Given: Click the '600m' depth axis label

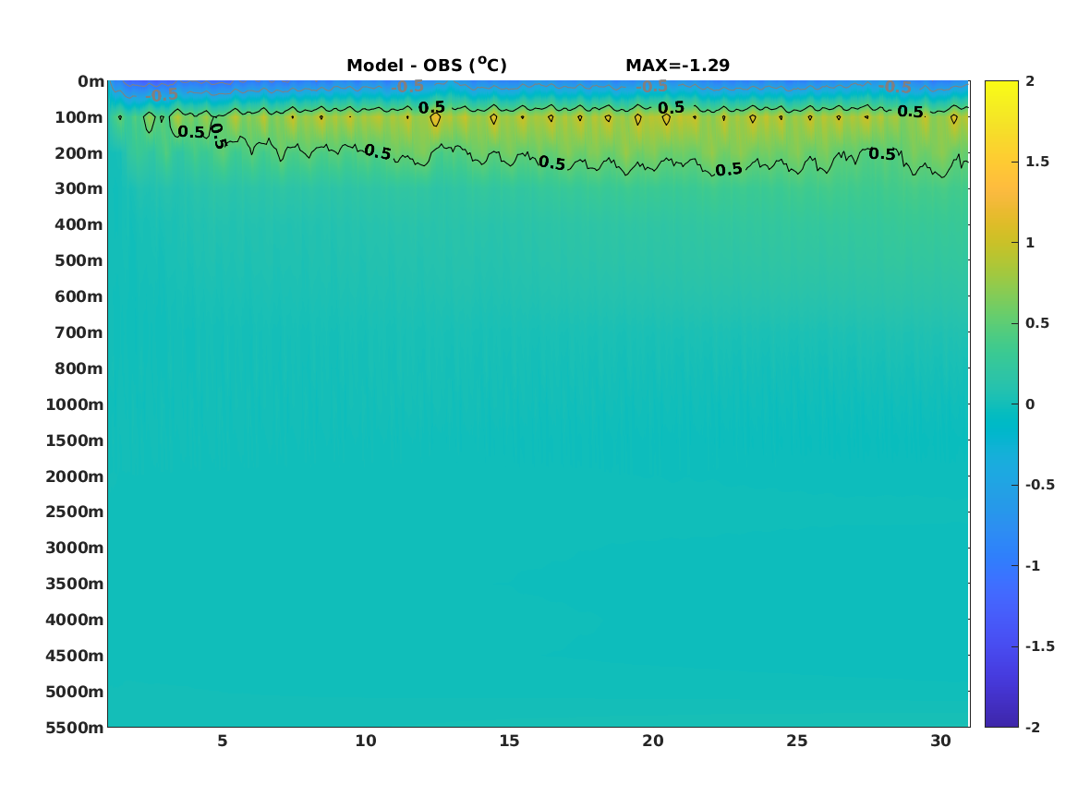Looking at the screenshot, I should coord(79,296).
